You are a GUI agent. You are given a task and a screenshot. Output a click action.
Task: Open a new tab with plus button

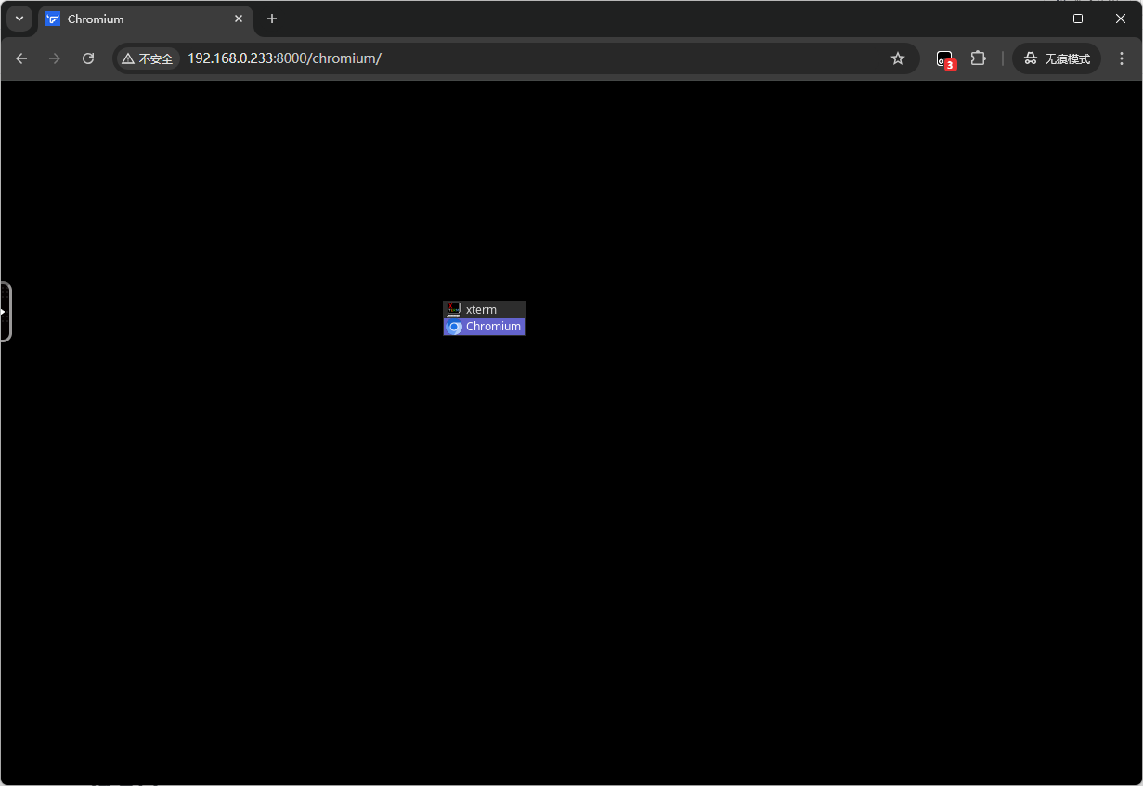click(x=272, y=19)
